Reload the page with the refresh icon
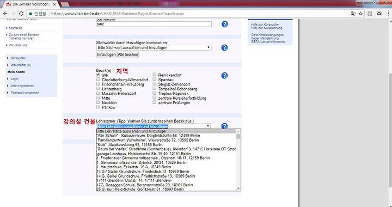The width and height of the screenshot is (392, 207). (21, 14)
